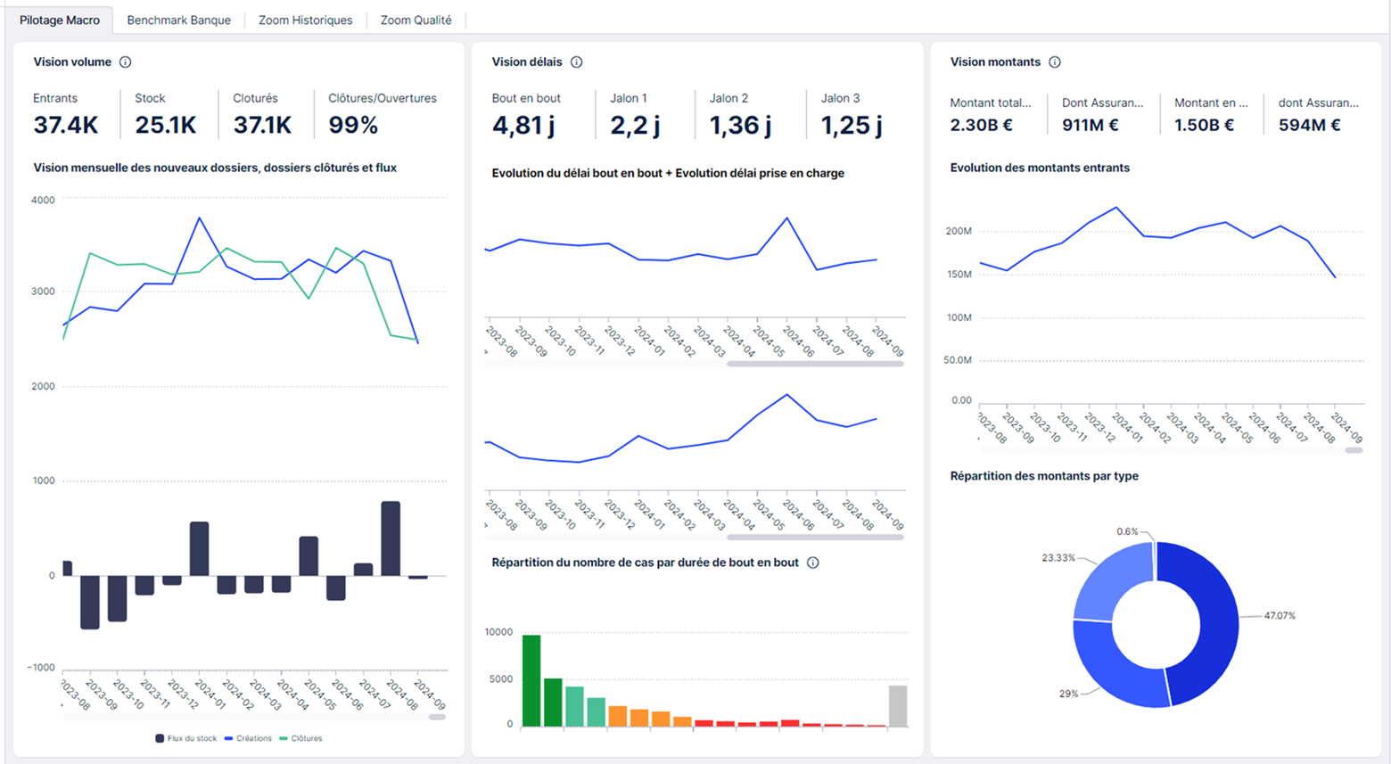Click the Evolution des montants entrants title
The height and width of the screenshot is (764, 1391).
tap(1040, 168)
